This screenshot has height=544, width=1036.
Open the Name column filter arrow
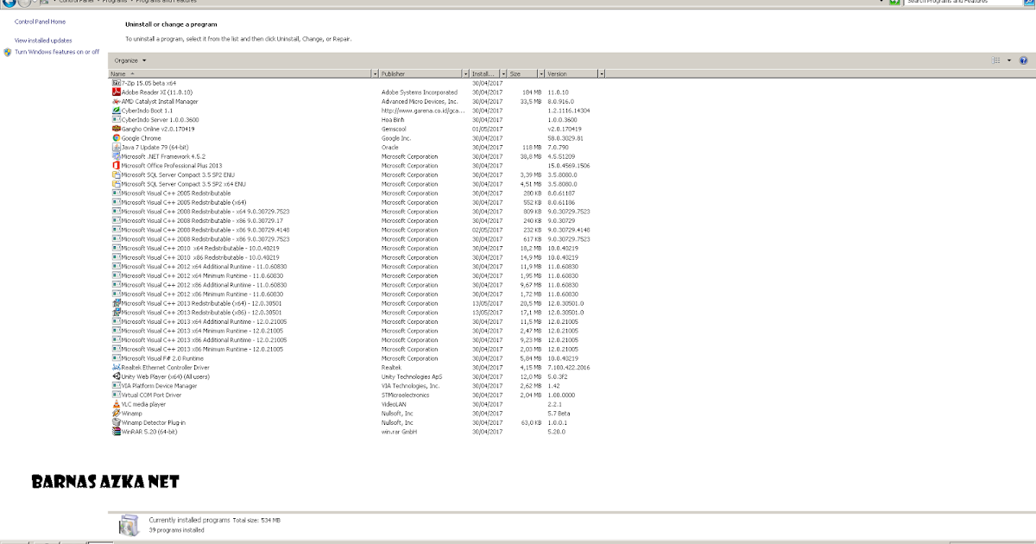376,73
